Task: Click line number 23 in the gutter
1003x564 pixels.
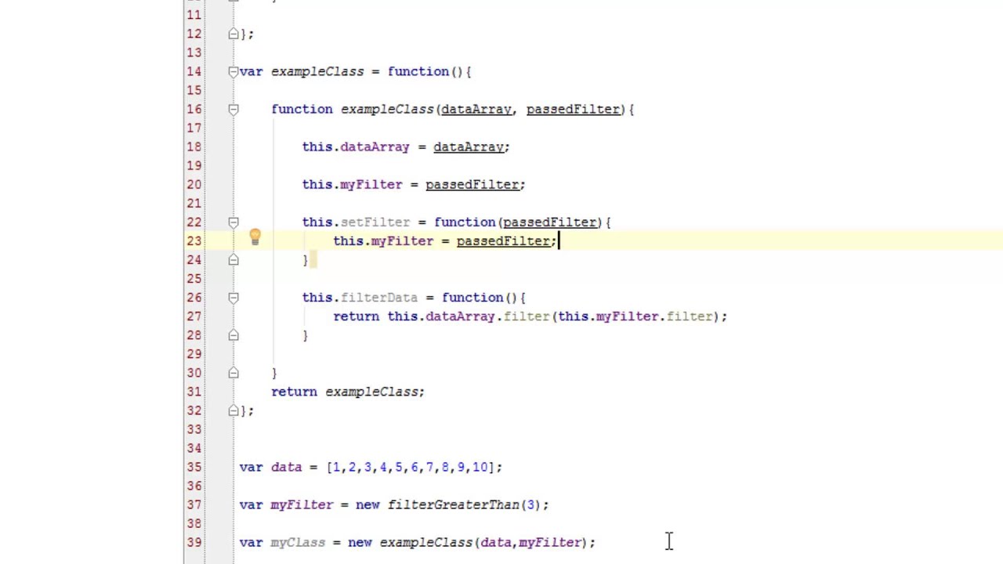Action: pos(194,240)
